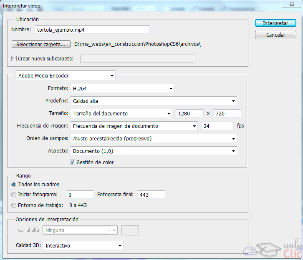Screen dimensions: 303x260
Task: Click the width field showing 1280
Action: point(189,113)
